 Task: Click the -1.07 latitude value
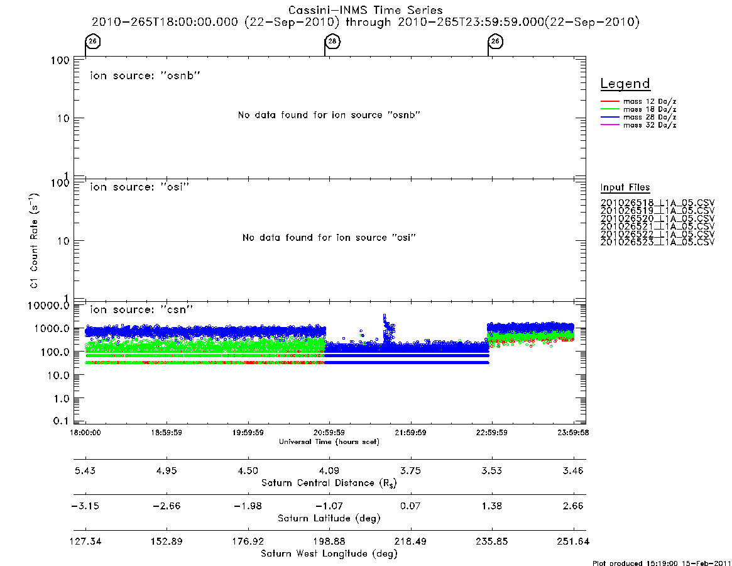(329, 506)
